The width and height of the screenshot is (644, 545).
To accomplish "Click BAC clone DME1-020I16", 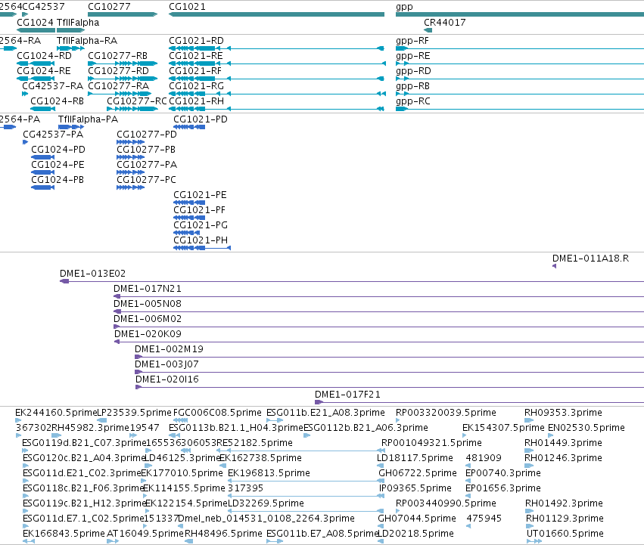I will coord(166,379).
